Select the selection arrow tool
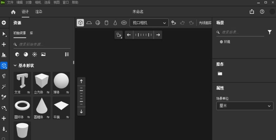Screen dimensions: 276x140 [4, 34]
